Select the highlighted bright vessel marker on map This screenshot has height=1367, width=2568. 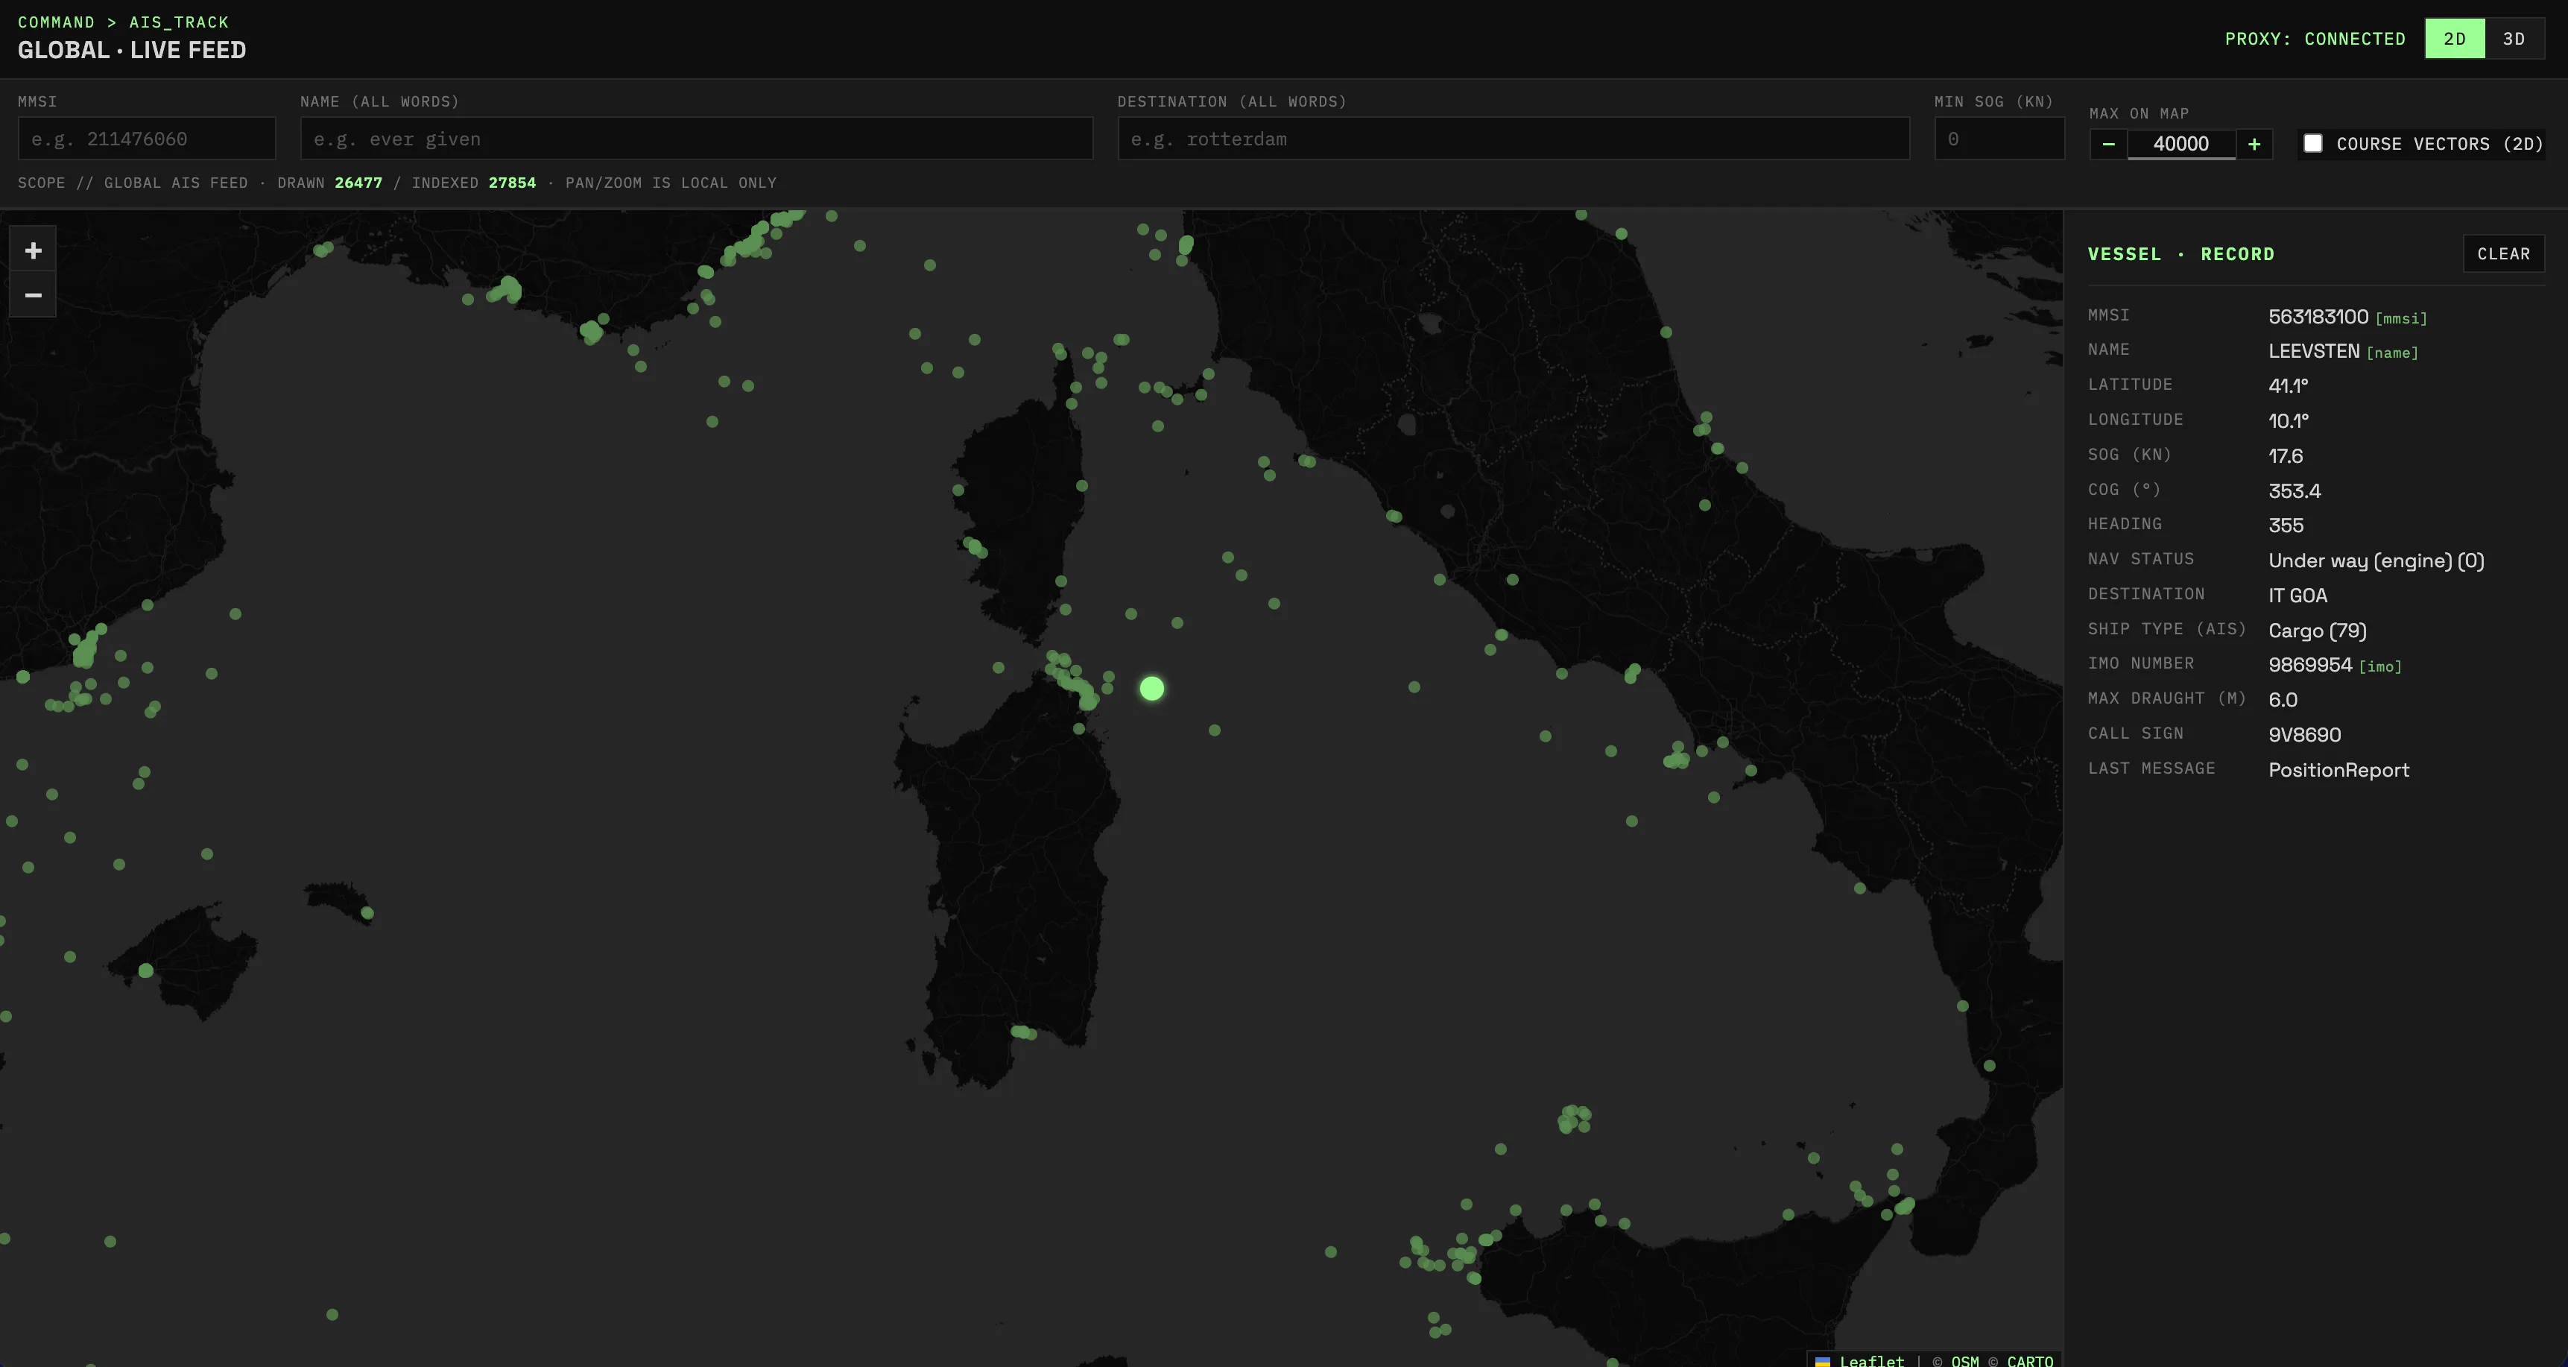pos(1151,689)
